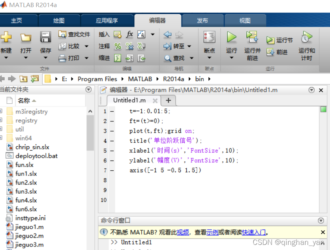
Task: Expand the m3iregistry folder
Action: tap(1, 111)
